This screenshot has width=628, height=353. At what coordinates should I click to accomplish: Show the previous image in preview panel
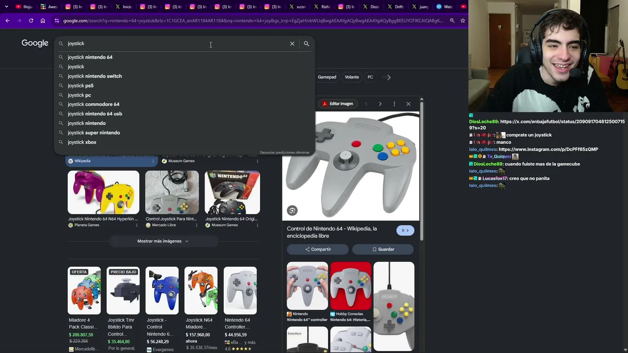366,104
